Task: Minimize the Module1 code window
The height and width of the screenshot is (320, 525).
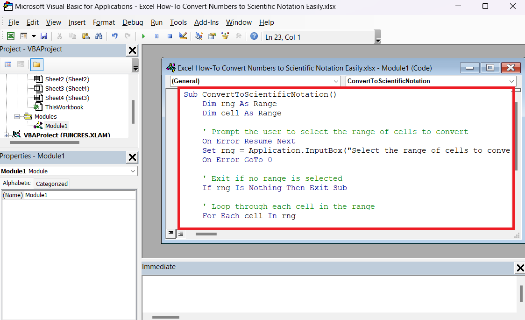Action: [470, 68]
